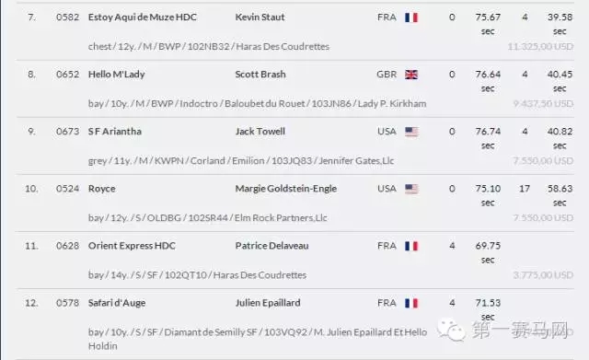Image resolution: width=589 pixels, height=360 pixels.
Task: Select horse name Estoy Aqui de Muze HDC
Action: point(143,17)
